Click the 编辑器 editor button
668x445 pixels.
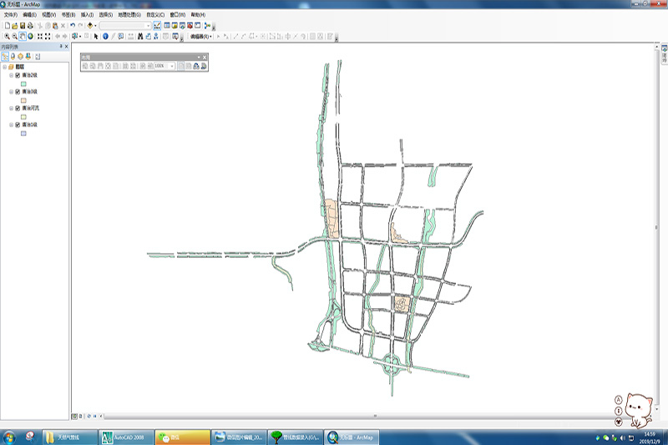(201, 37)
